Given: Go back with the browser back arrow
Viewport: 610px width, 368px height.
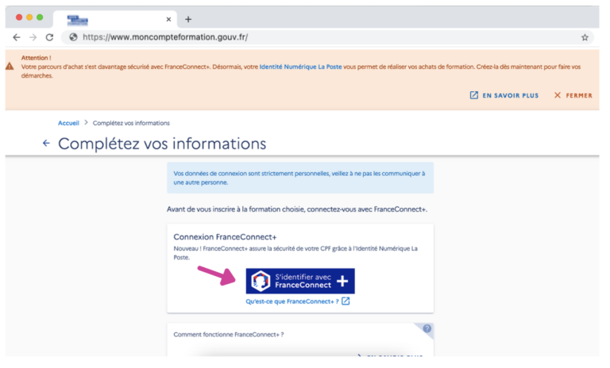Looking at the screenshot, I should [x=17, y=37].
